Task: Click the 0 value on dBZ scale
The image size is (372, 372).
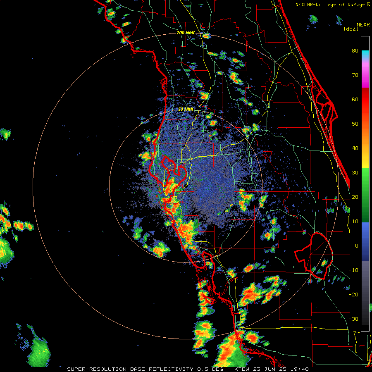Action: 357,246
